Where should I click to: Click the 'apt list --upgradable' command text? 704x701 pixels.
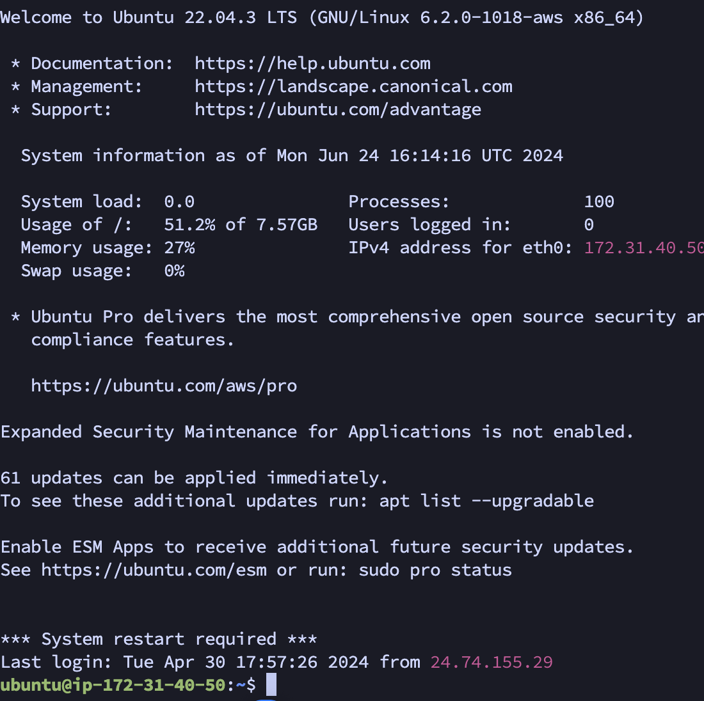[486, 501]
